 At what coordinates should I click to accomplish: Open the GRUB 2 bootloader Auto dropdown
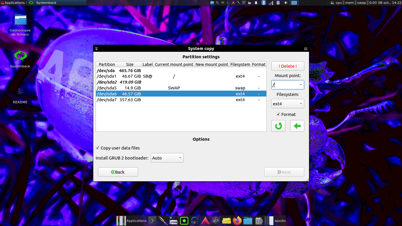[167, 158]
